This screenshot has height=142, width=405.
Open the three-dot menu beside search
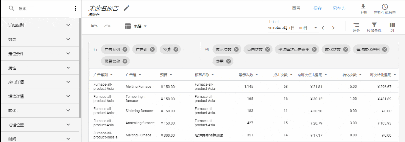pos(75,8)
